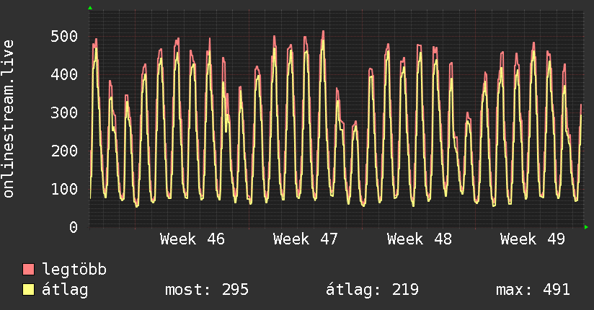Click the 200 y-axis tick label
594x310 pixels.
coord(64,151)
